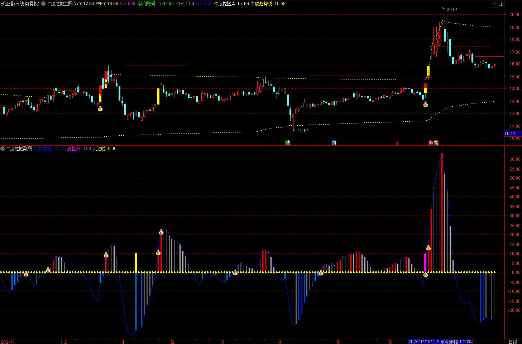
Task: Click the green 跌 event marker
Action: coord(287,143)
